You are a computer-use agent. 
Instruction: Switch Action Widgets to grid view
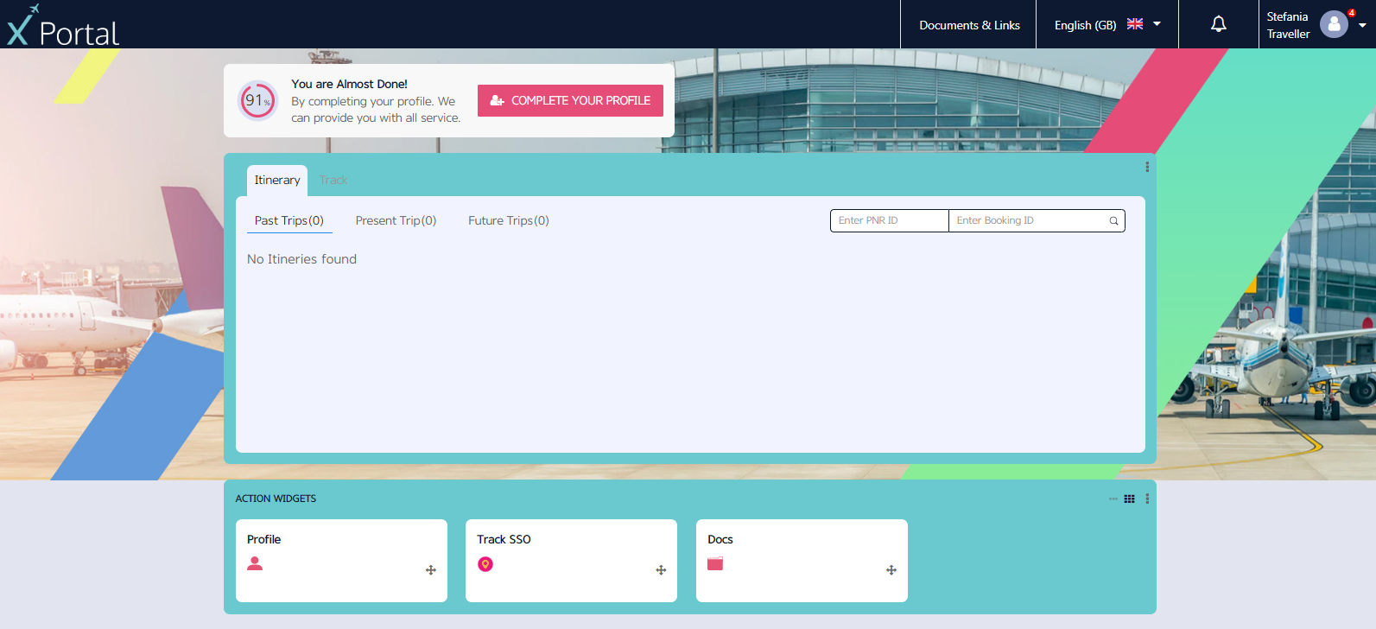[1129, 499]
